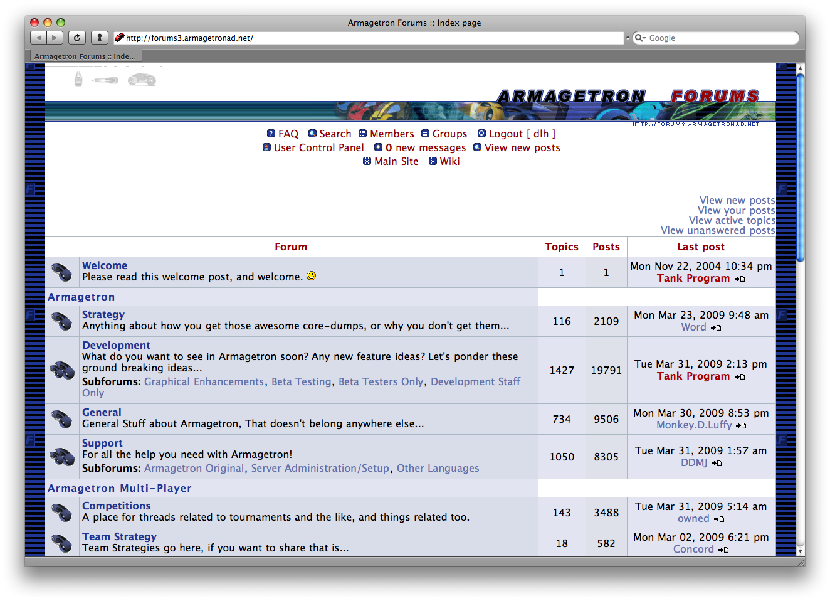The width and height of the screenshot is (830, 601).
Task: Open the Graphical Enhancements subforum
Action: tap(204, 381)
